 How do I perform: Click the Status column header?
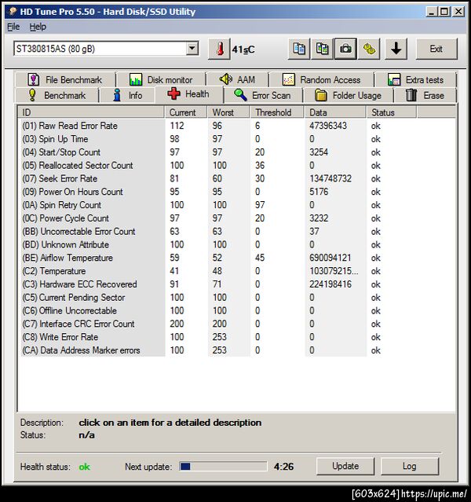click(392, 112)
